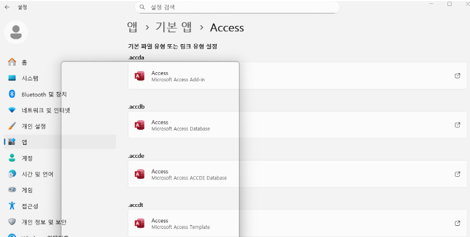
Task: Open the external link icon for .accdb
Action: [458, 125]
